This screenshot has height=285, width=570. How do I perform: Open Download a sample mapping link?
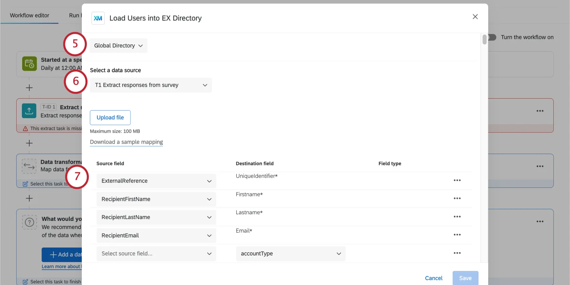pyautogui.click(x=126, y=142)
